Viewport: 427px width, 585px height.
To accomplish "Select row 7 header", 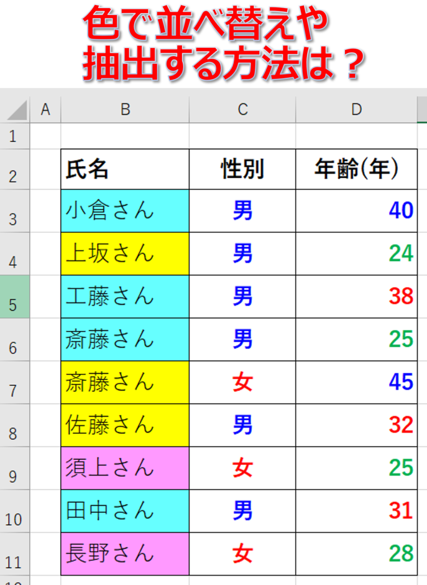I will click(15, 383).
